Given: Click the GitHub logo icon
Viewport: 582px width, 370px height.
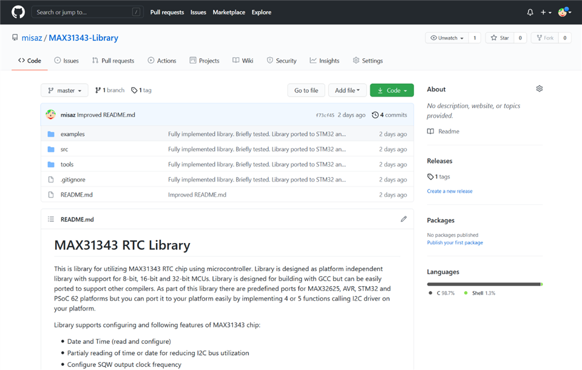Looking at the screenshot, I should tap(18, 12).
